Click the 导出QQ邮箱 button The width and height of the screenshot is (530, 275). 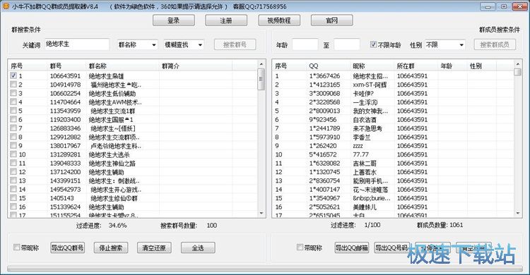(351, 248)
